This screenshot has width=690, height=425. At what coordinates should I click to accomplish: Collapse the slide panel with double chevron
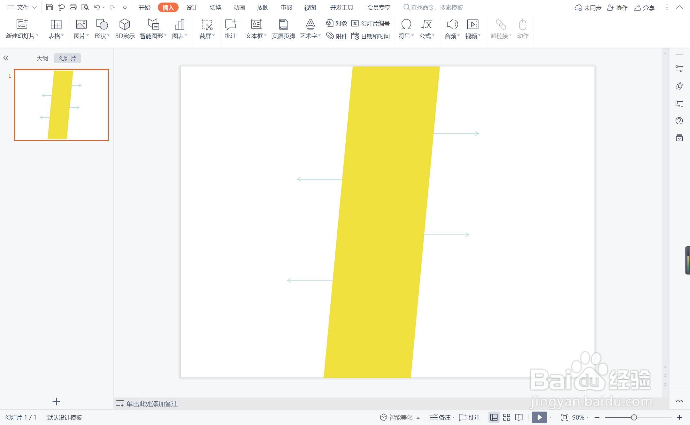tap(6, 58)
